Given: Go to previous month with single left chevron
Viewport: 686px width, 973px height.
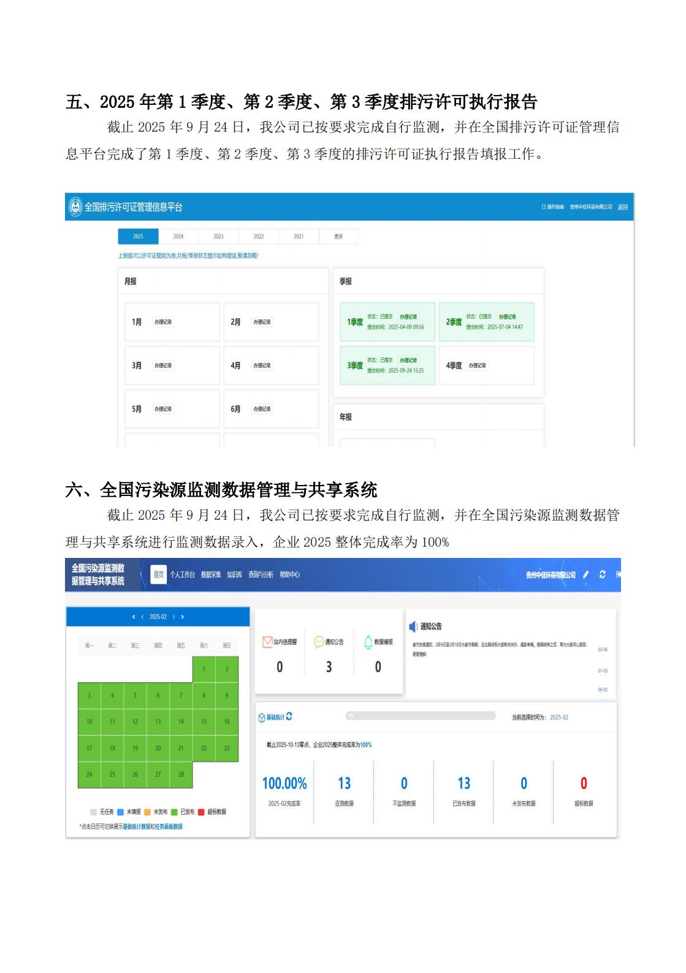Looking at the screenshot, I should point(142,617).
